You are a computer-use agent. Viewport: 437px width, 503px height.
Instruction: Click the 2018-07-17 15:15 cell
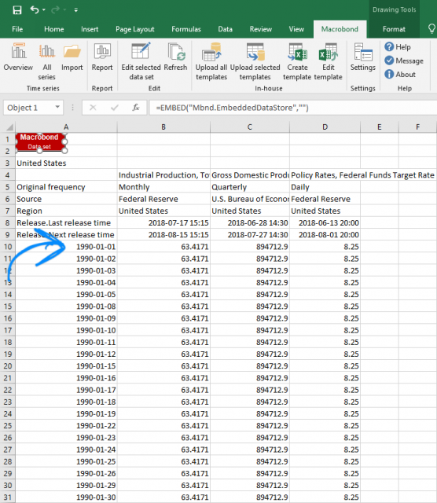[163, 222]
